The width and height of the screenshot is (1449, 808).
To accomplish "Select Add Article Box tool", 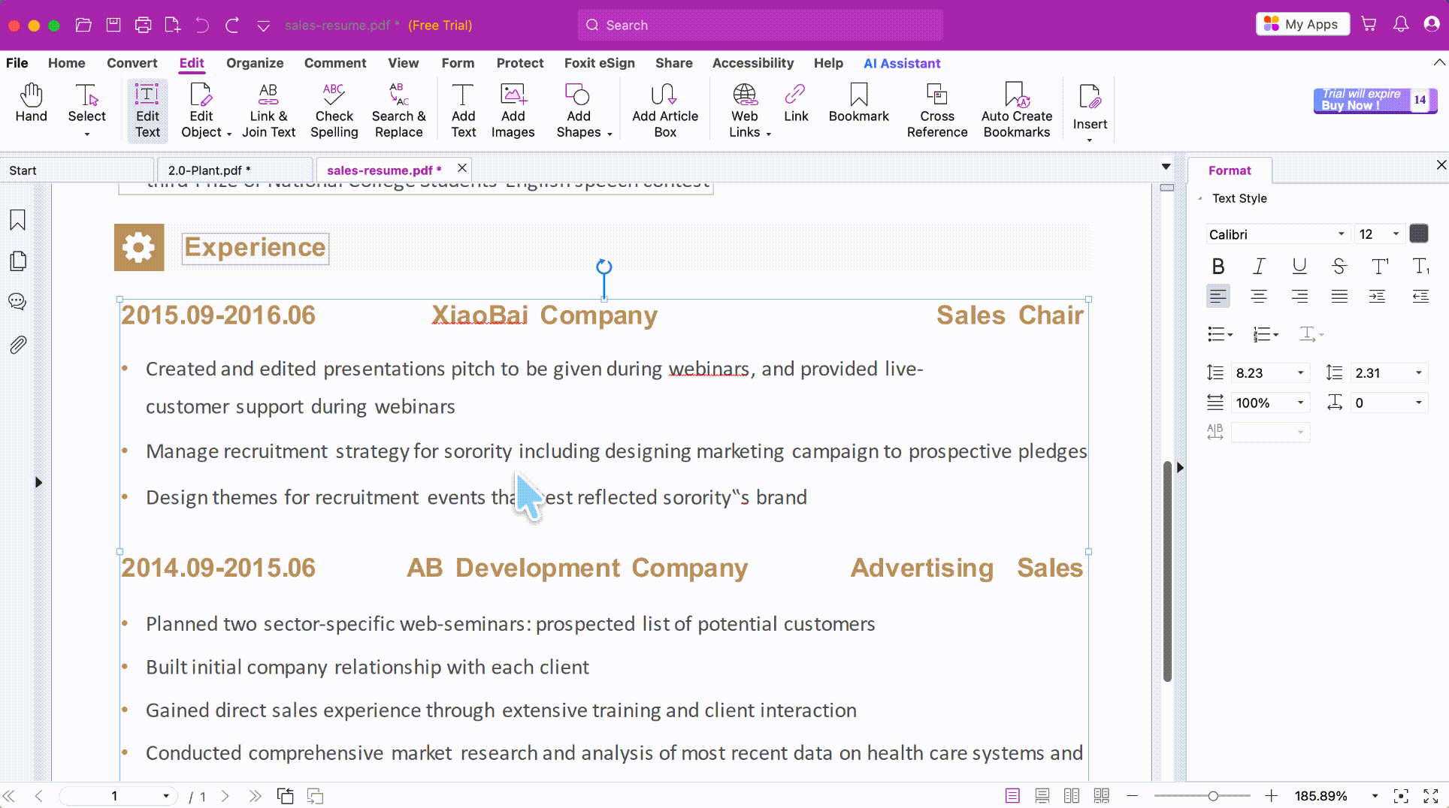I will 665,110.
